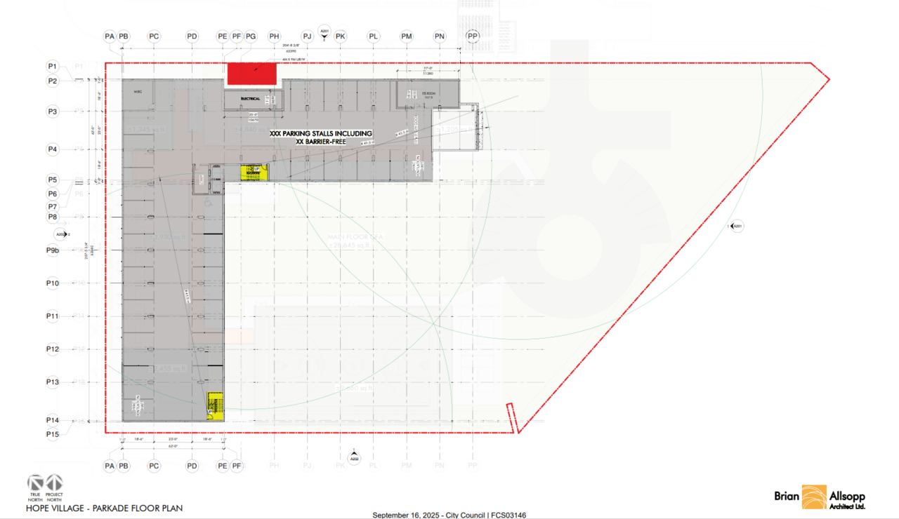This screenshot has width=899, height=519.
Task: Click the MISC room label
Action: pos(138,92)
